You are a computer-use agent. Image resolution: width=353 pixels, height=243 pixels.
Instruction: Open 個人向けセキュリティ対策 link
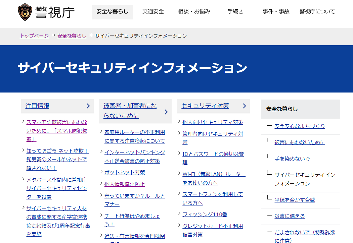(213, 122)
